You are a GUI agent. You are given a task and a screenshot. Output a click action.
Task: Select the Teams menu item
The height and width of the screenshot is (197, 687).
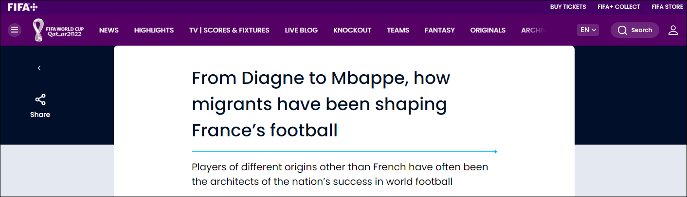[398, 30]
